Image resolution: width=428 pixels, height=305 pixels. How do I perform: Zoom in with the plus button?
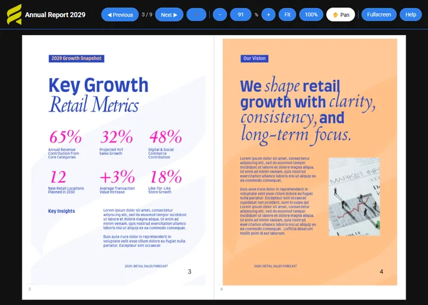click(268, 15)
